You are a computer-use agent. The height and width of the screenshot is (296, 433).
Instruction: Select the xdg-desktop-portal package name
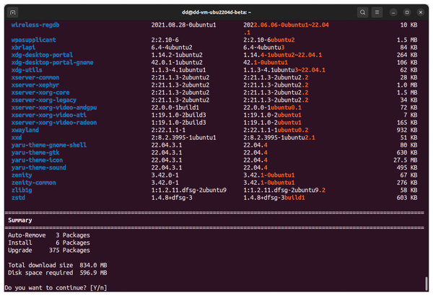(x=43, y=55)
